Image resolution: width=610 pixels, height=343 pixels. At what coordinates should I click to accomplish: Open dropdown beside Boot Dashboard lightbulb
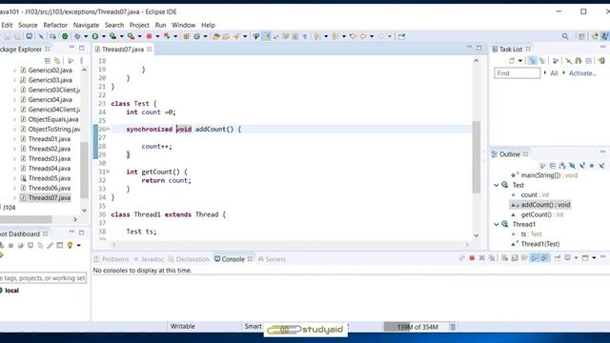point(78,246)
